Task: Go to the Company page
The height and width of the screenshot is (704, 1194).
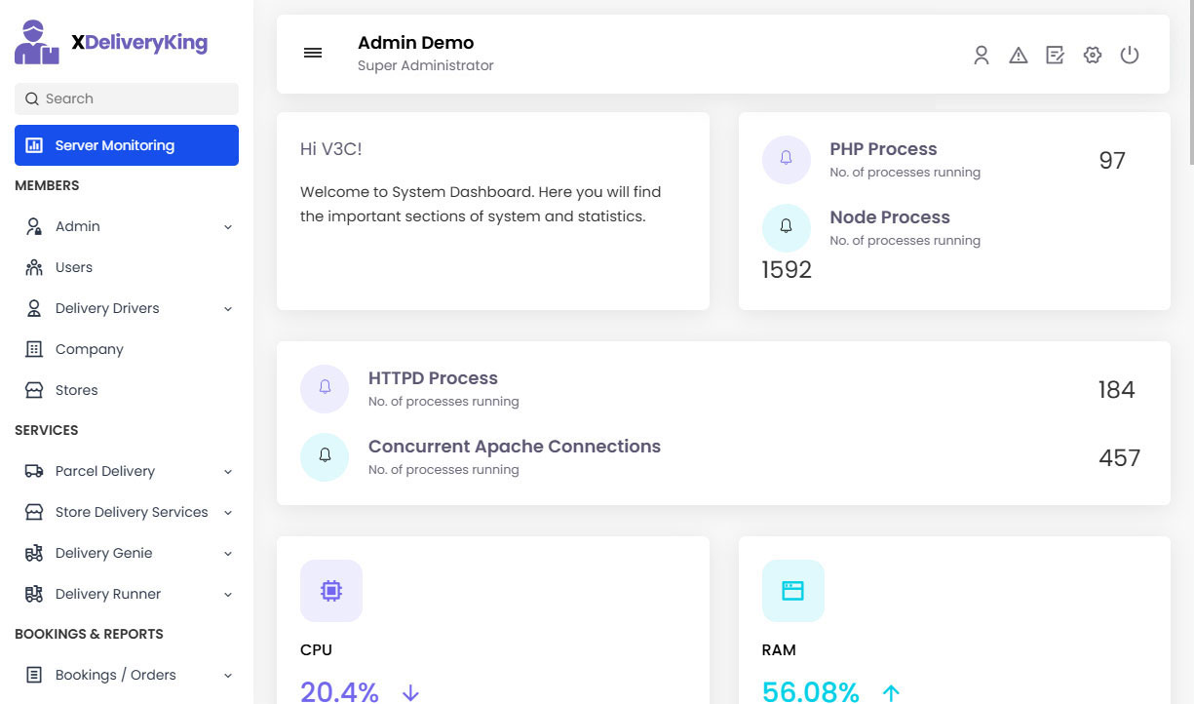Action: pyautogui.click(x=89, y=349)
